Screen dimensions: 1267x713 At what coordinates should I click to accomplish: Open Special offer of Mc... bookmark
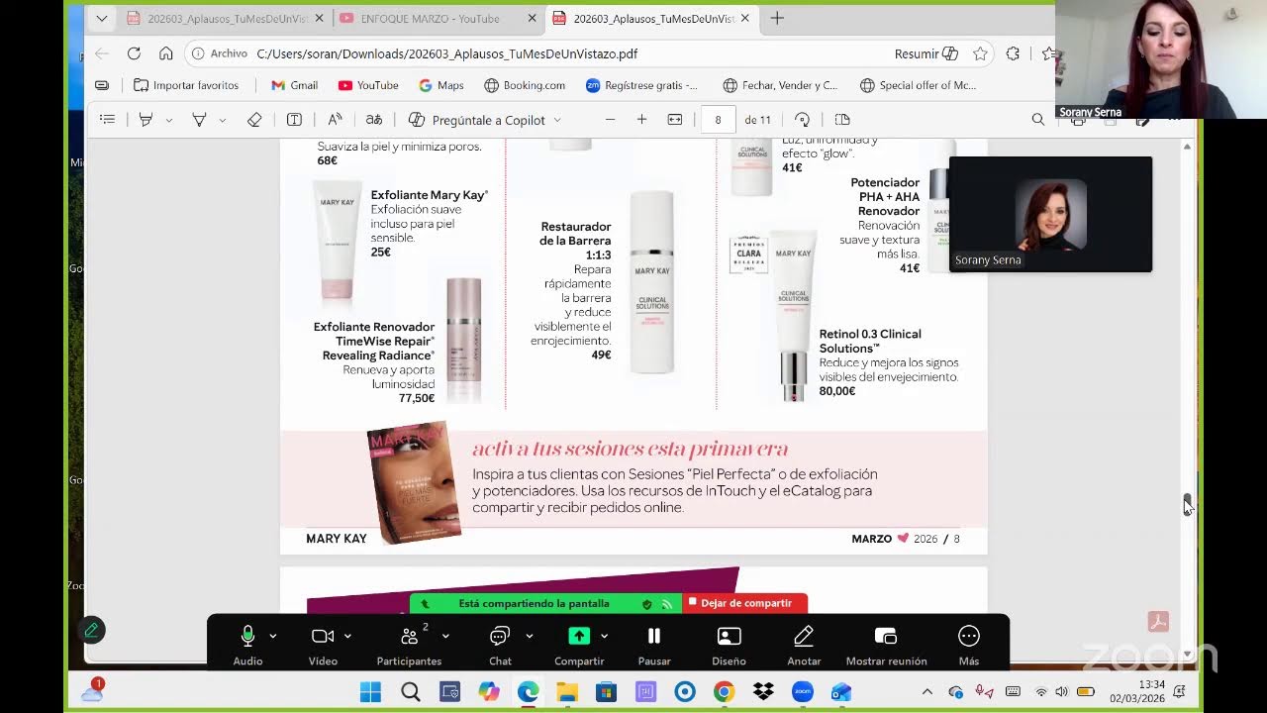pos(918,85)
